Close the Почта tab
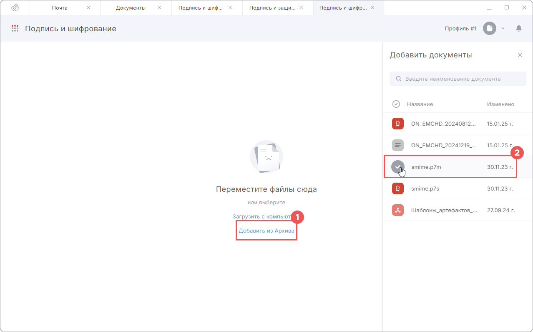 click(88, 7)
